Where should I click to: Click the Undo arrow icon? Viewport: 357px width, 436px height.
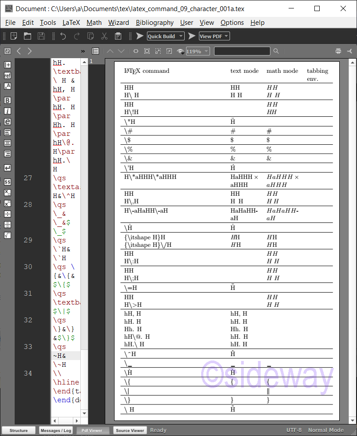point(63,36)
